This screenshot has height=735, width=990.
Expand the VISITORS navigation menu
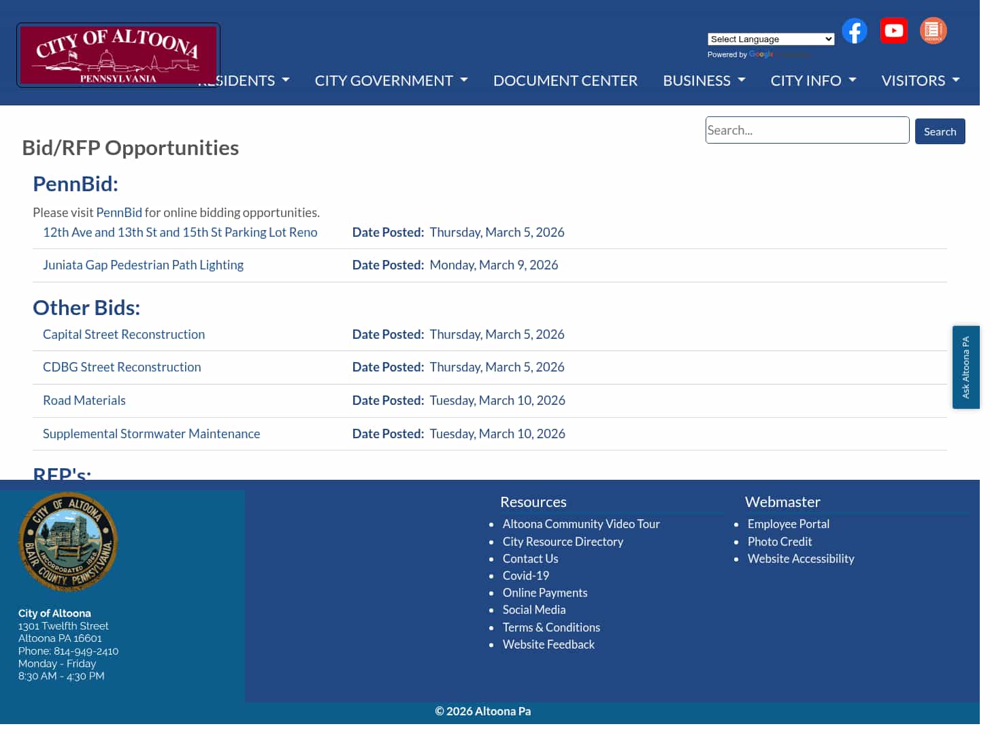coord(920,80)
